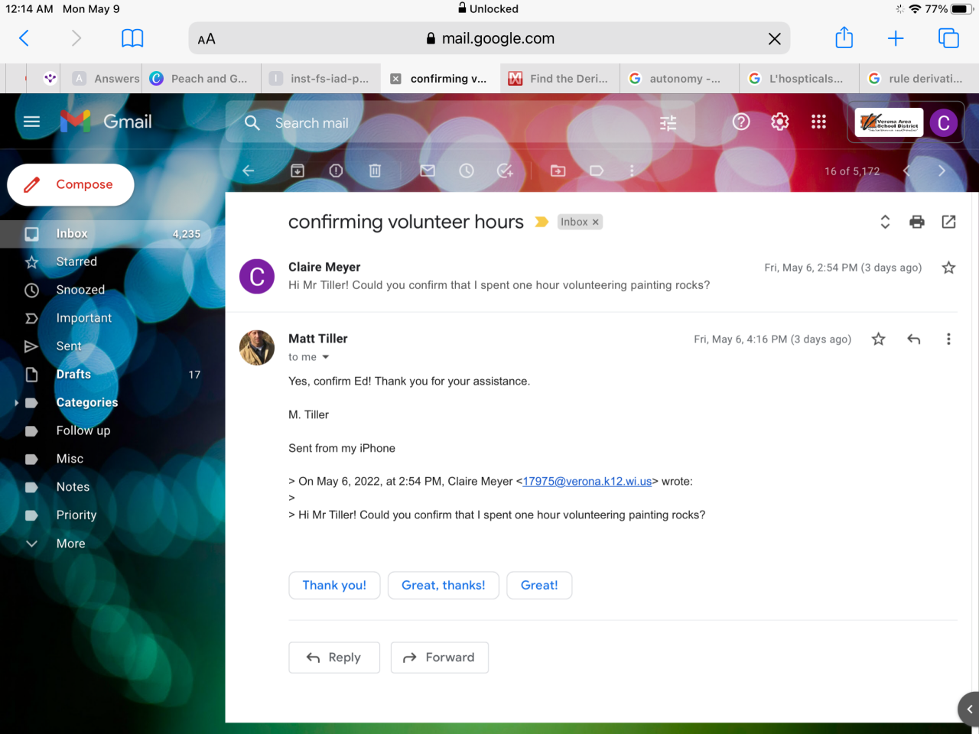Toggle the important marker beside subject
The image size is (979, 734).
(x=542, y=222)
